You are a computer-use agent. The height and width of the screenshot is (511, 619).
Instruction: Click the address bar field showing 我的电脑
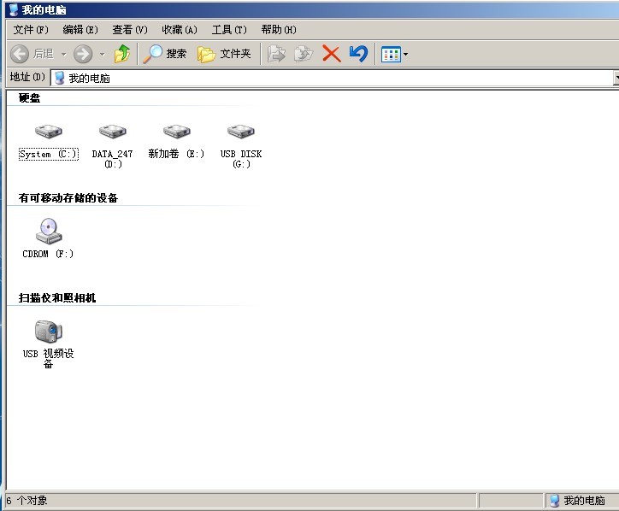[x=332, y=78]
